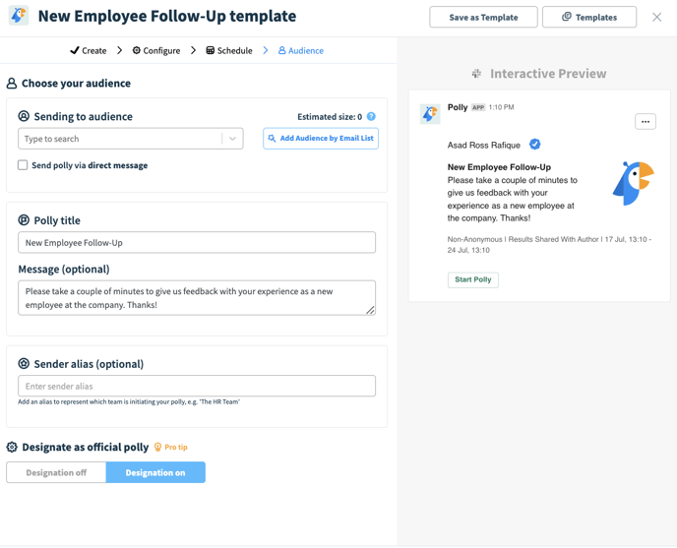Click the Designate as official polly gear icon
This screenshot has height=548, width=677.
click(x=12, y=447)
